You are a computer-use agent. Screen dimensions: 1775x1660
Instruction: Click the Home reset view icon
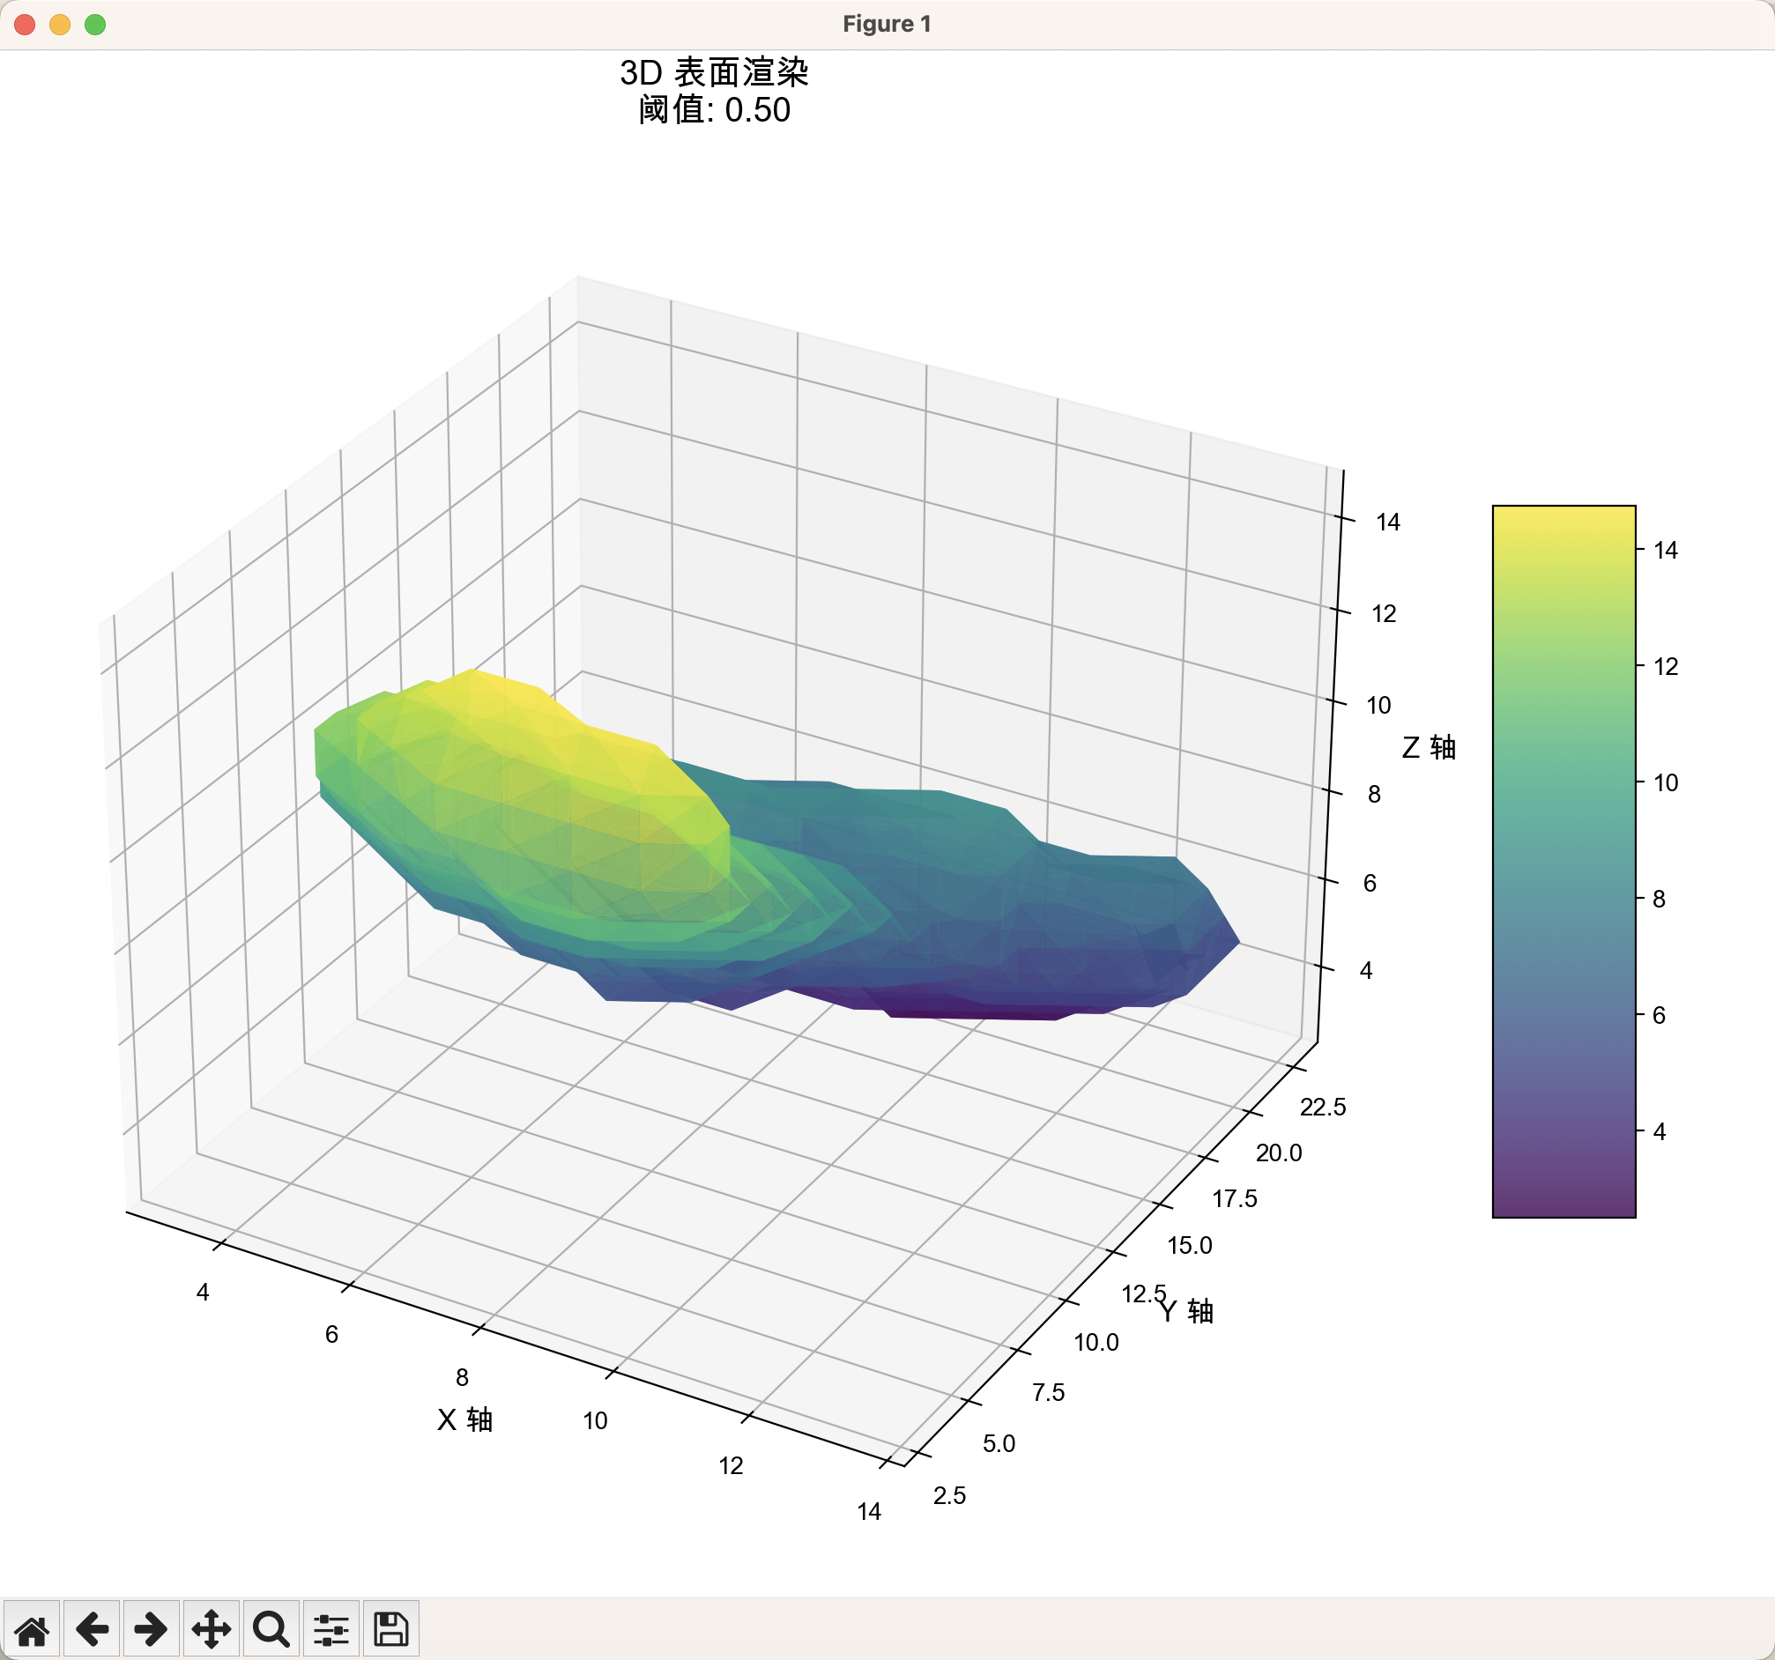tap(32, 1630)
